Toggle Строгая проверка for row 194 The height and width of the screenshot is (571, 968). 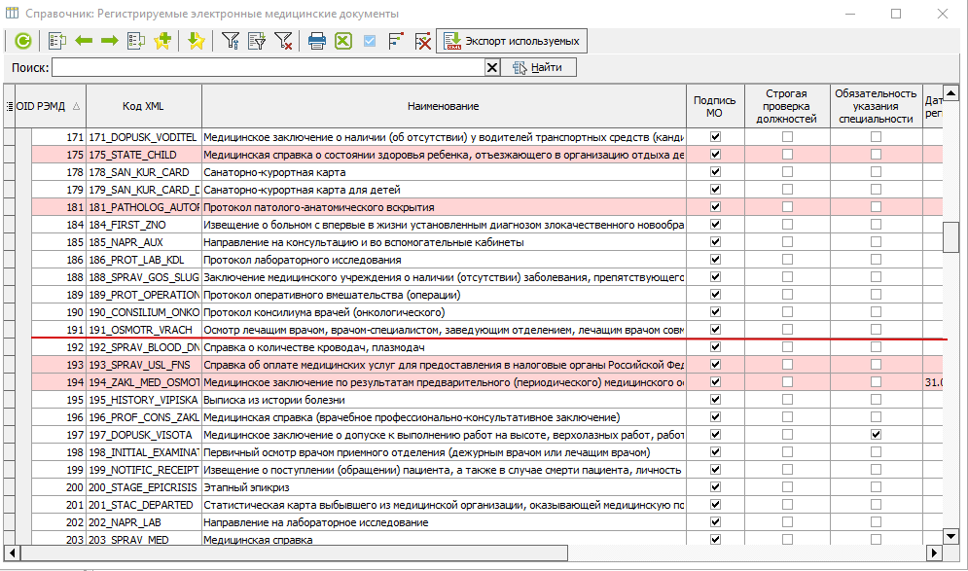(787, 382)
